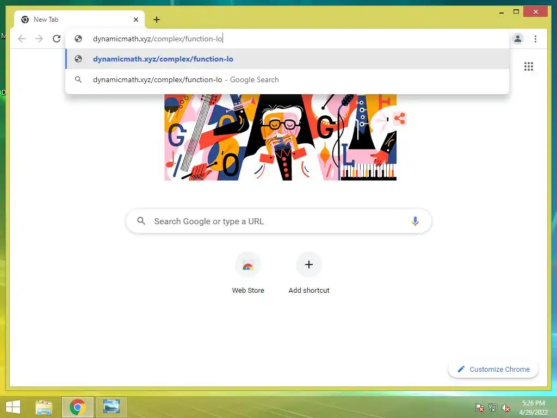
Task: Click the taskbar clock showing 5:26 PM
Action: coord(533,408)
